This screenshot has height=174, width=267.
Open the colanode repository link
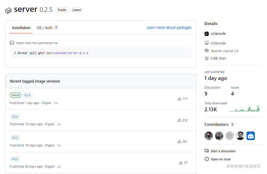218,43
